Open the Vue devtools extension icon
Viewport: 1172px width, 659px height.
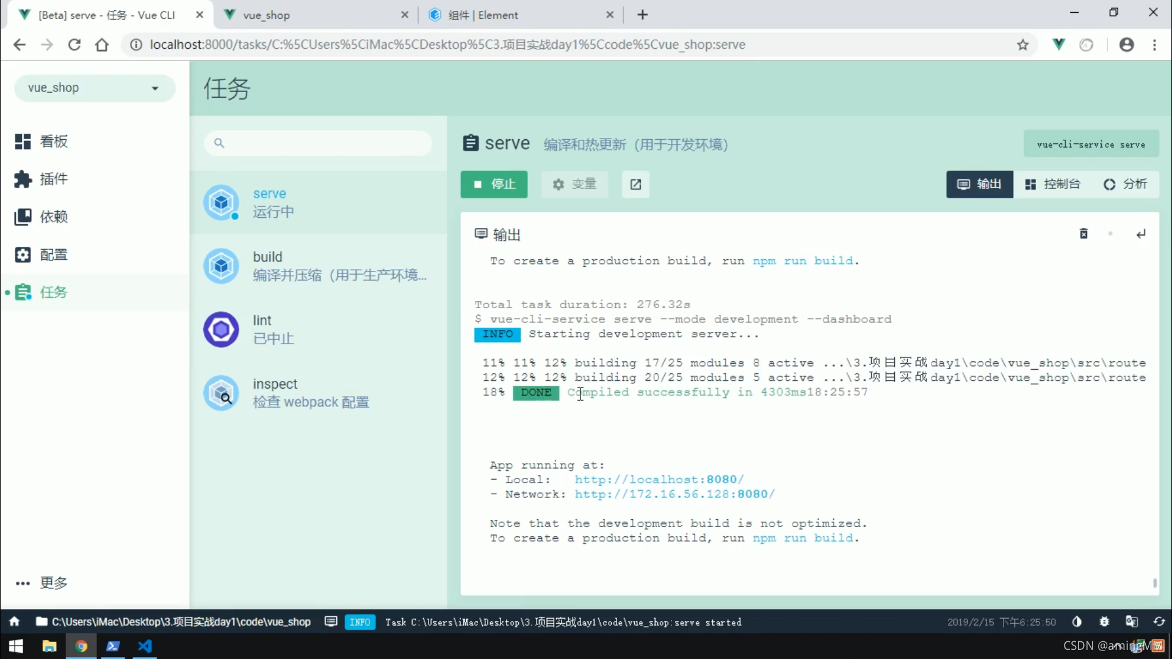[1059, 44]
